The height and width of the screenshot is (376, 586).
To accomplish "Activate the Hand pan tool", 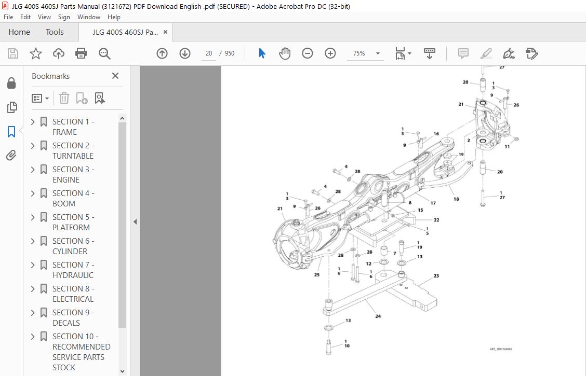I will 284,53.
